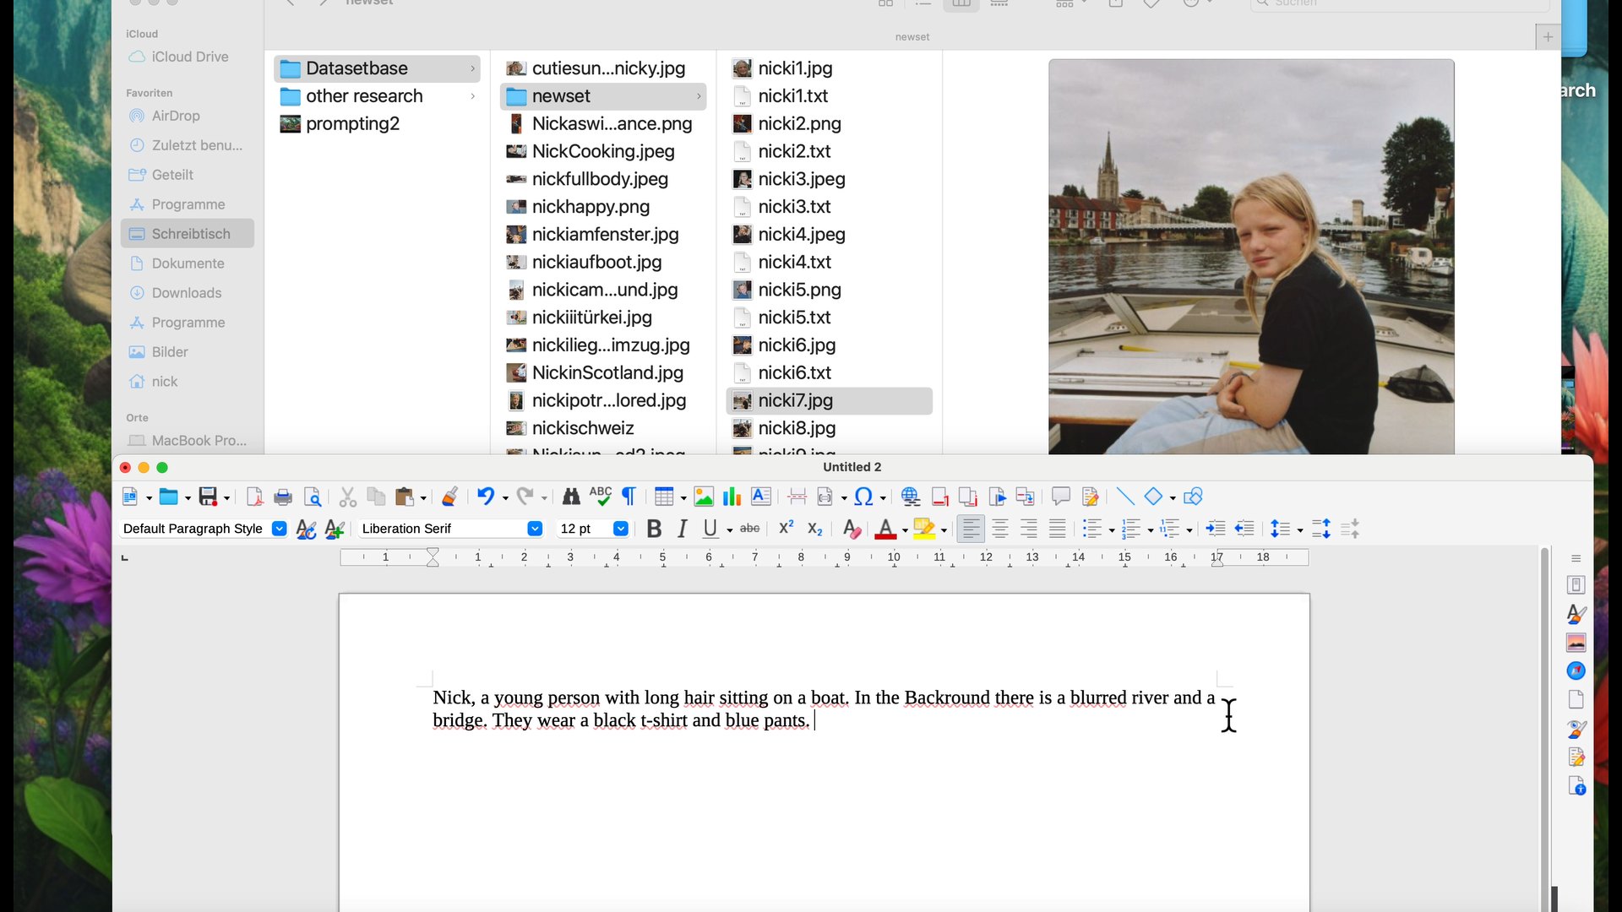Click the Basic Shapes diamond icon
Screen dimensions: 1622x912
pyautogui.click(x=1153, y=497)
